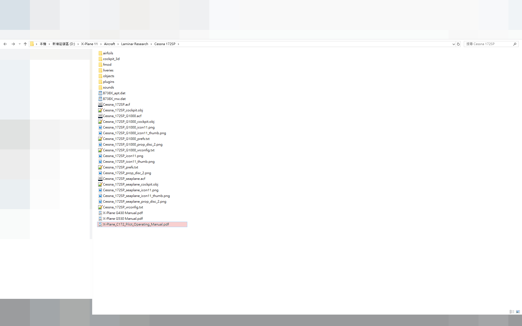Select Cessna_172SP_prop_disc_2.png file name
The image size is (522, 326).
click(127, 173)
